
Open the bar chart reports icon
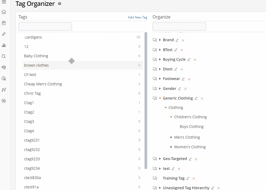click(x=4, y=45)
